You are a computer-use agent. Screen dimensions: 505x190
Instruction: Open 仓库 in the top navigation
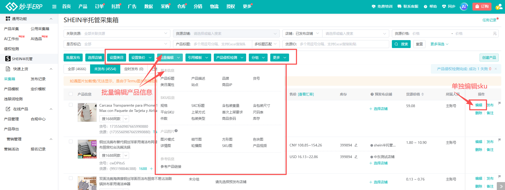[x=181, y=6]
